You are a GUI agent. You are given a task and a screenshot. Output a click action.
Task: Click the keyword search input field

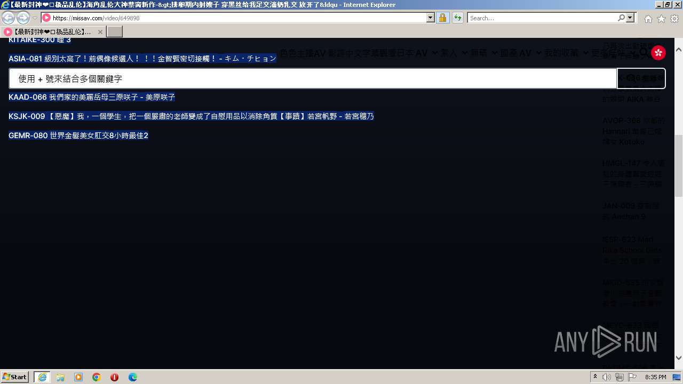313,78
